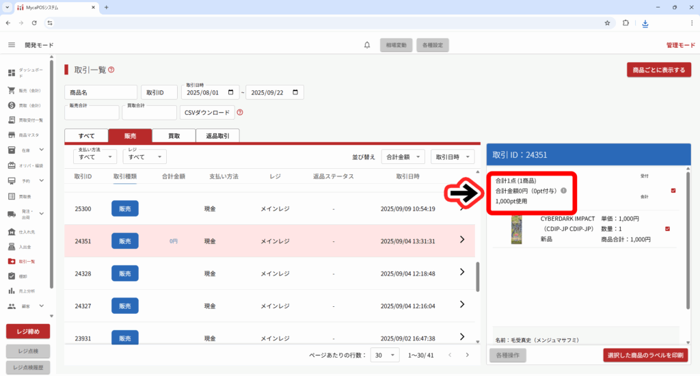Image resolution: width=700 pixels, height=376 pixels.
Task: Click the 商品ごとに表示する button
Action: click(x=658, y=70)
